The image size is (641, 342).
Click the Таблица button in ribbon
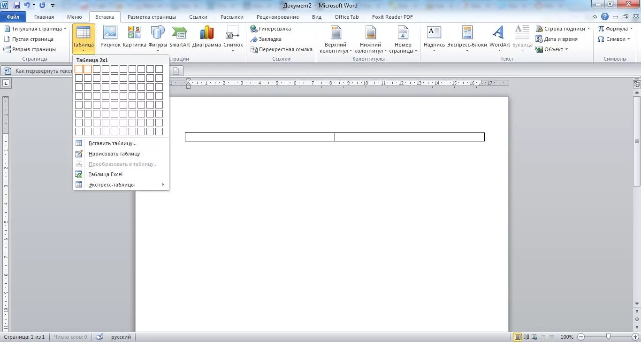coord(84,39)
